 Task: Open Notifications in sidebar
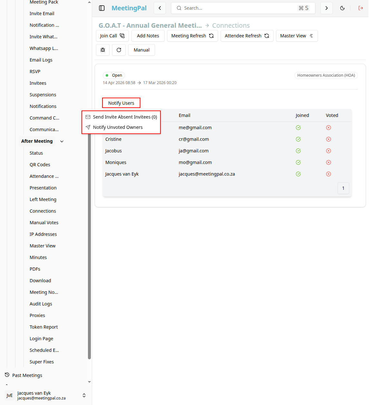coord(43,106)
